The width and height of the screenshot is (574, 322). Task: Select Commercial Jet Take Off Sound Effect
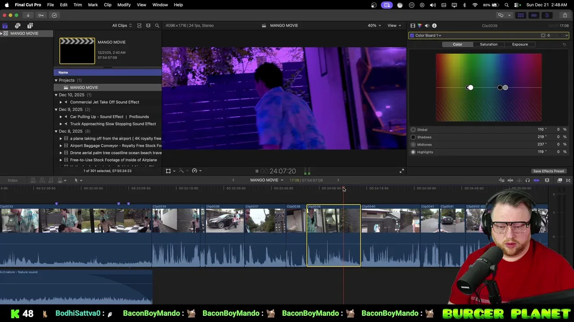click(104, 102)
